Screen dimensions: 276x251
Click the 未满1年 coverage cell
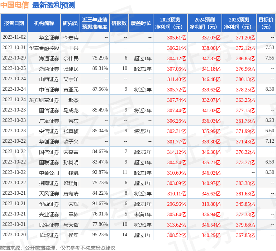point(143,214)
